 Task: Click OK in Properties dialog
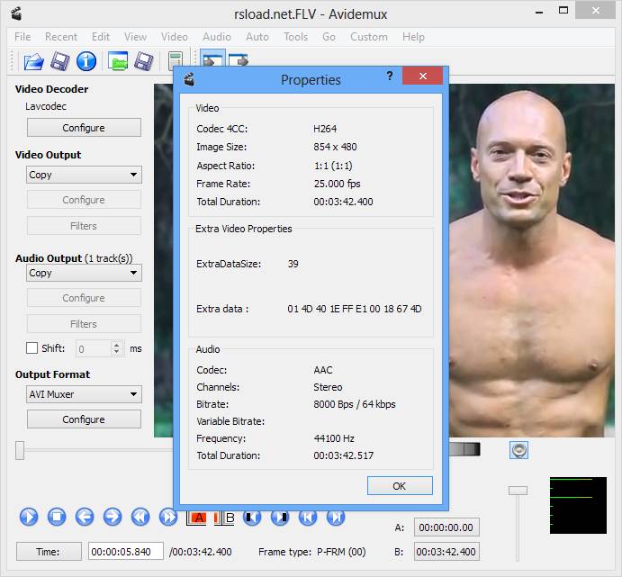click(400, 486)
